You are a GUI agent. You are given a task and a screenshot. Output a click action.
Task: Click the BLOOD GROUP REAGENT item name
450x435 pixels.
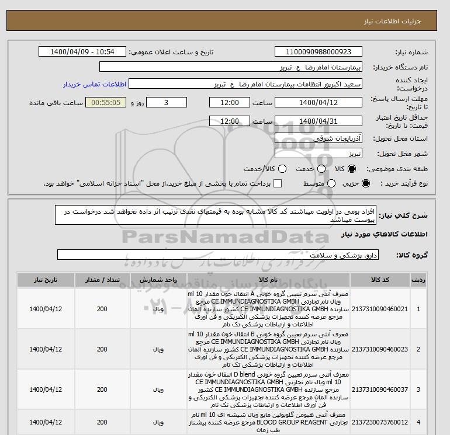click(268, 422)
